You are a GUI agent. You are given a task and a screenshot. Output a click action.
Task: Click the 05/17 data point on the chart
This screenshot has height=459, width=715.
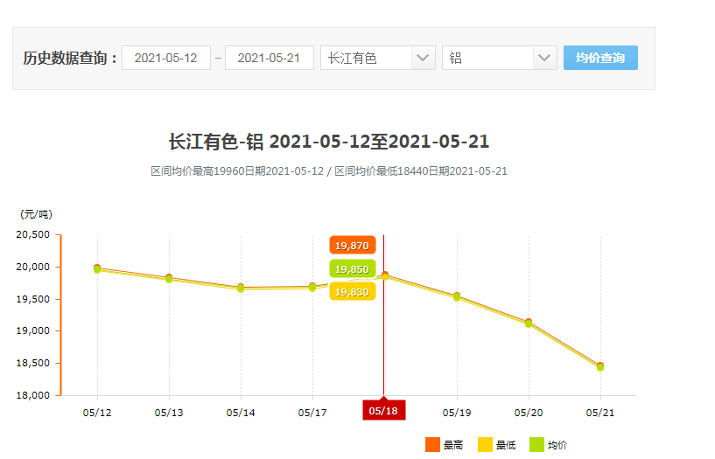pos(312,287)
